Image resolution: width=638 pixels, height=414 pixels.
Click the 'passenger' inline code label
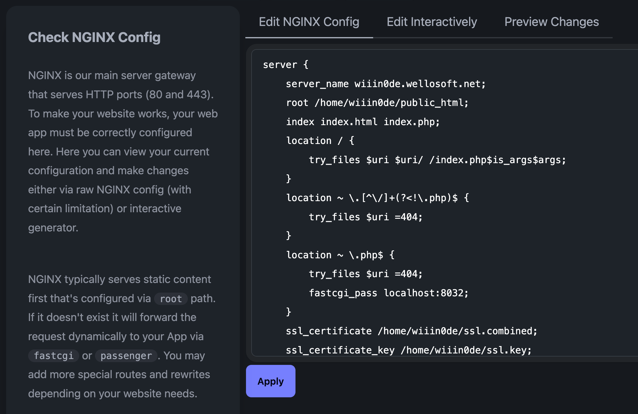pyautogui.click(x=126, y=356)
